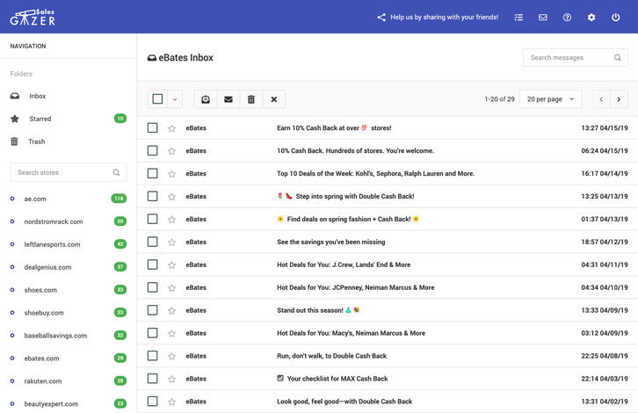Click the '1-20 of 29' page count

tap(499, 99)
